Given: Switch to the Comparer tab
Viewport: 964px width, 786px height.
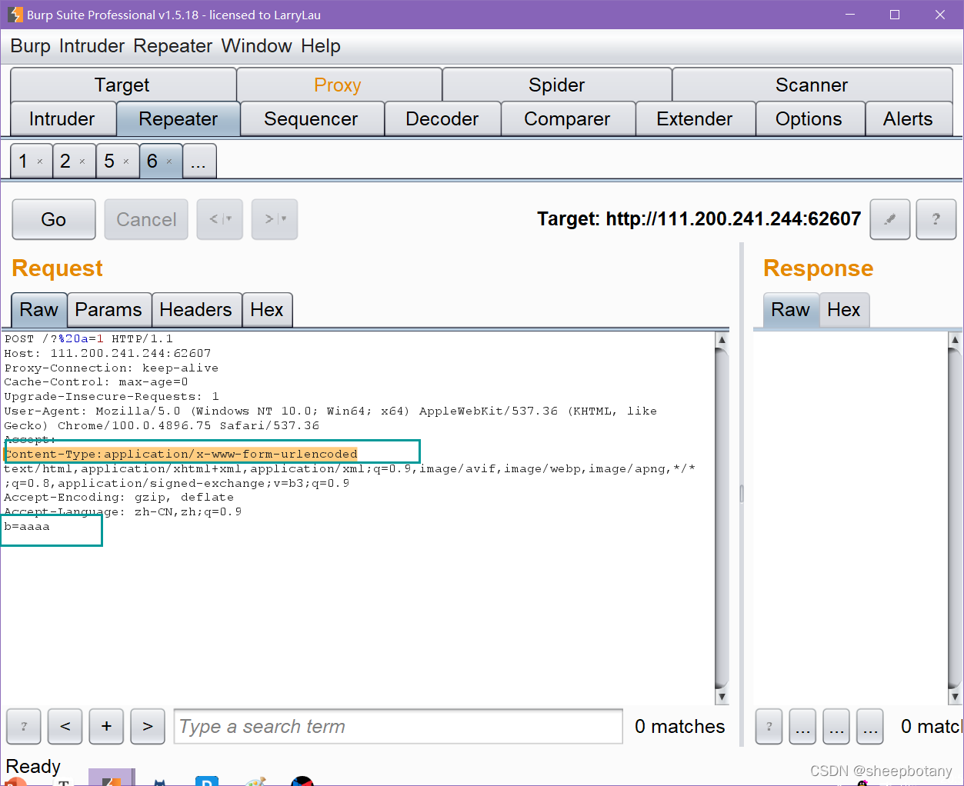Looking at the screenshot, I should tap(568, 118).
